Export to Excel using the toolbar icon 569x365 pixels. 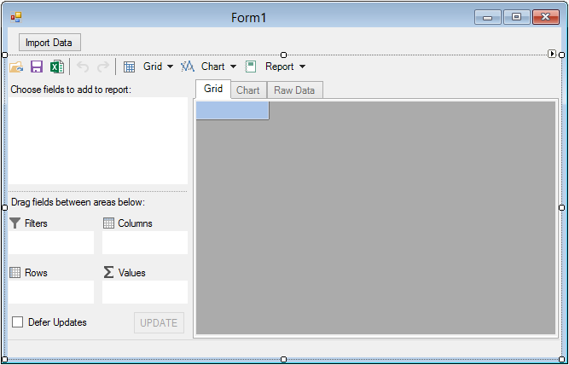[56, 67]
